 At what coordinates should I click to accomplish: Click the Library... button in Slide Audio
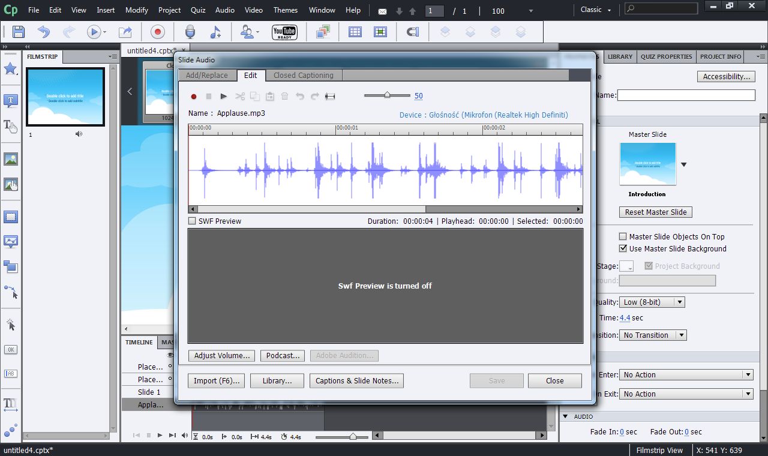[x=277, y=380]
